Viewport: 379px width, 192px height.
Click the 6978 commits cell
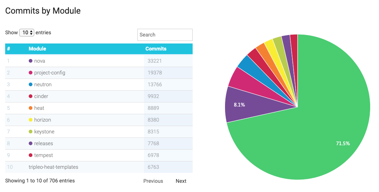[x=168, y=155]
